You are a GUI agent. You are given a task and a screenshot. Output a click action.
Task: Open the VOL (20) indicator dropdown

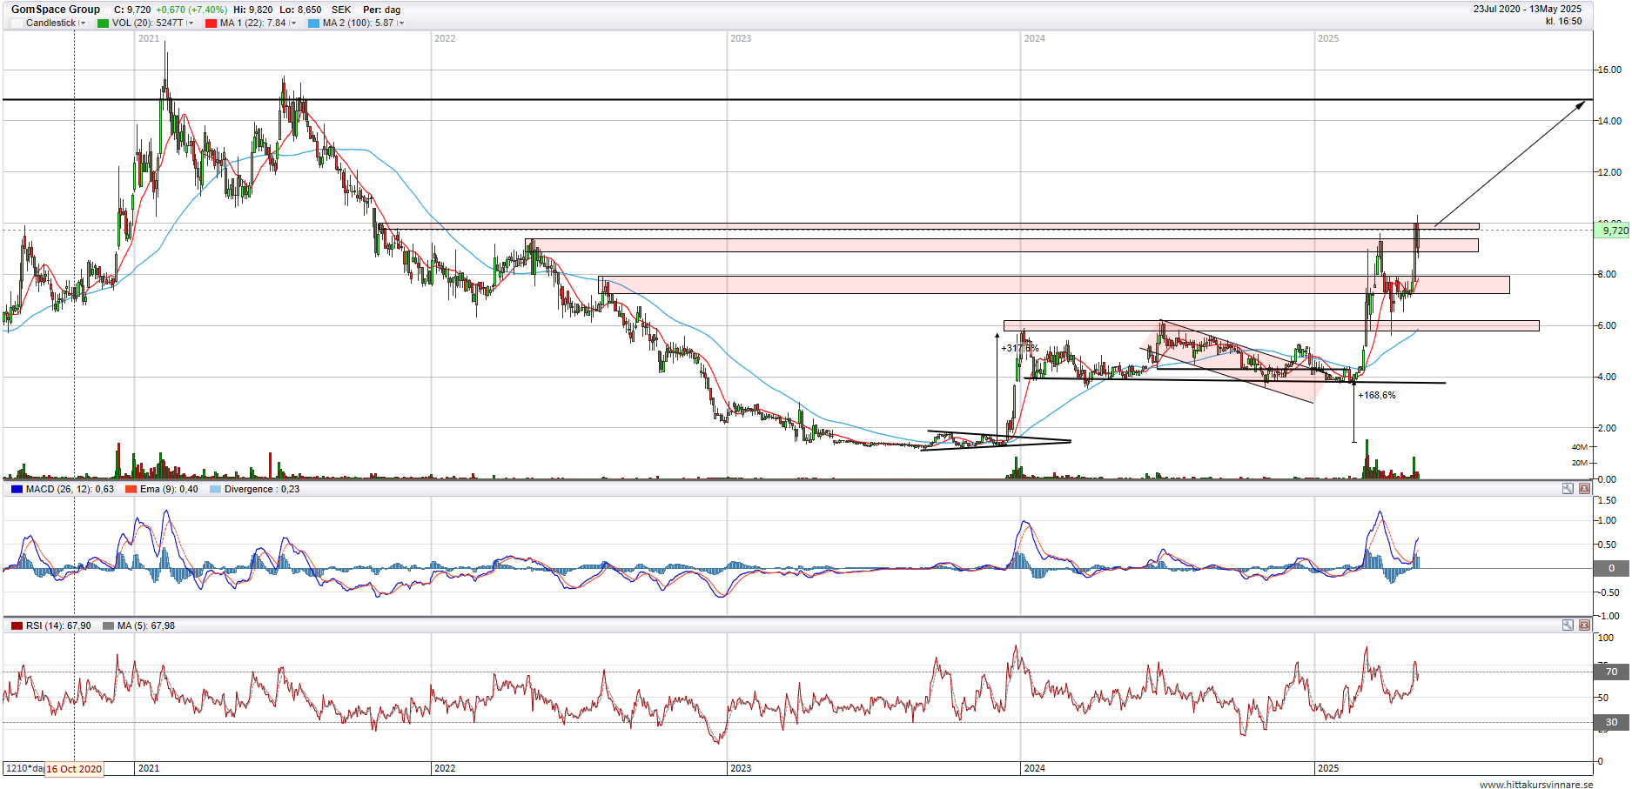pyautogui.click(x=191, y=23)
